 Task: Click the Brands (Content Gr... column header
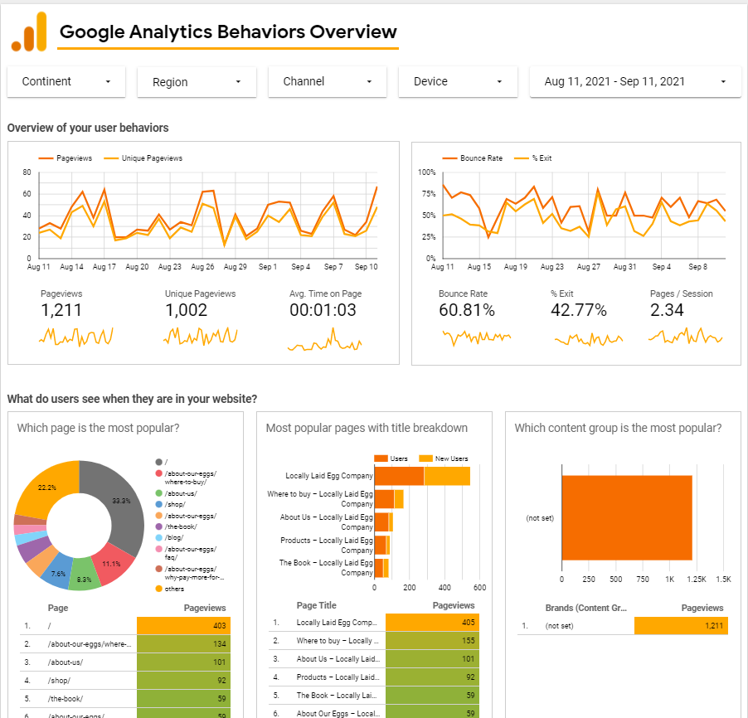coord(585,608)
